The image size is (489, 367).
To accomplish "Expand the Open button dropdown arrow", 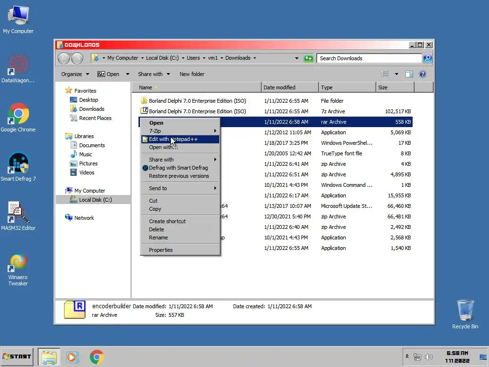I will 128,74.
